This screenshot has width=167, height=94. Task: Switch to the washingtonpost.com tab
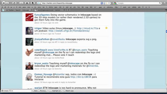point(50,10)
